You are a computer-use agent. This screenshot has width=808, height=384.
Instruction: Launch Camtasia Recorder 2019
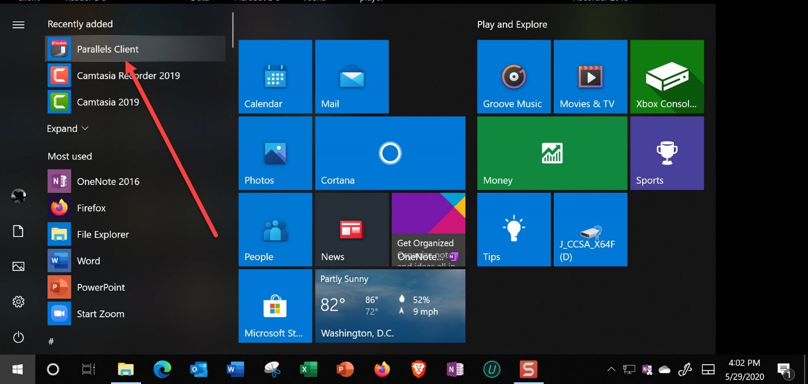tap(128, 76)
